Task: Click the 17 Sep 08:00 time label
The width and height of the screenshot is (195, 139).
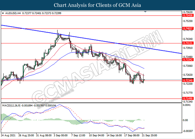Action: pos(132,135)
